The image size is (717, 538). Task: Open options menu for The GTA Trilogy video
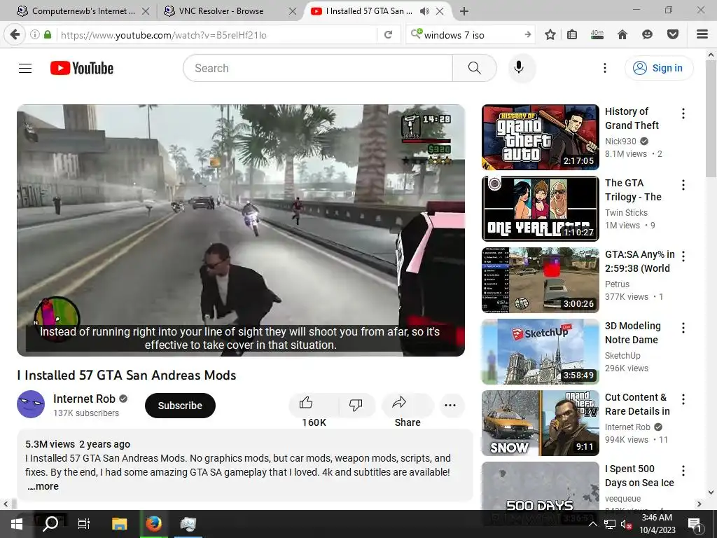coord(683,185)
